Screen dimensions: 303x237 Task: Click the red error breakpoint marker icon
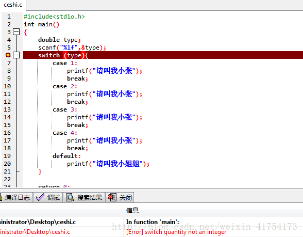point(8,55)
